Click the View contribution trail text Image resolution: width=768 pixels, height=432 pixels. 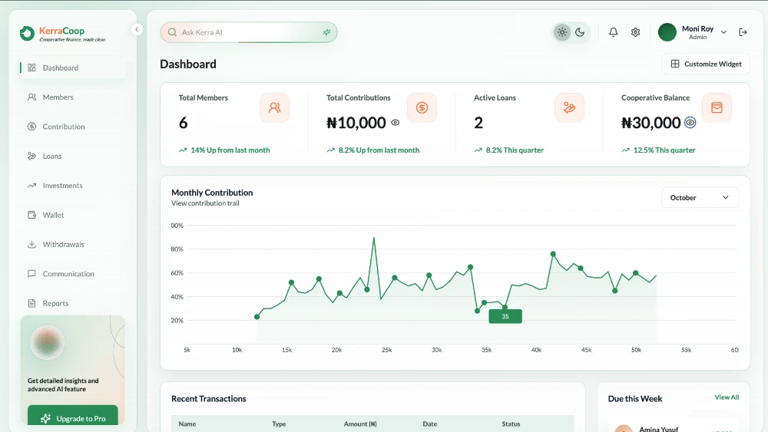click(x=205, y=203)
